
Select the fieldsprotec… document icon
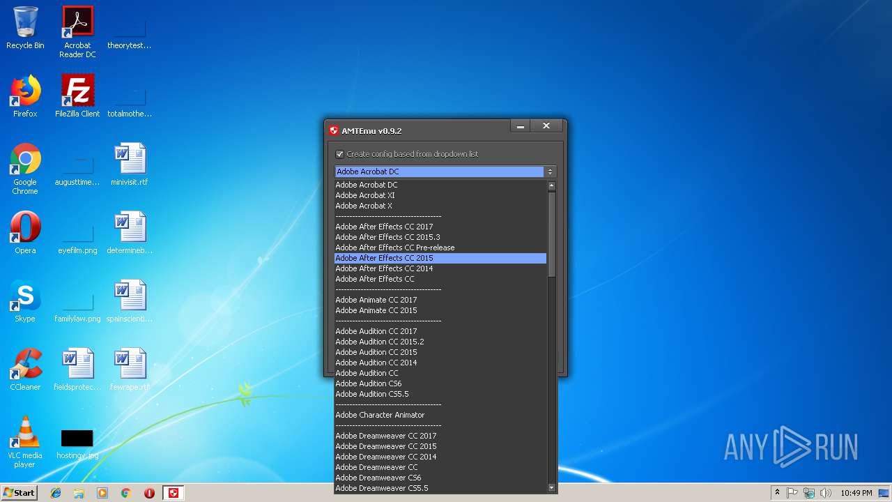pos(77,370)
